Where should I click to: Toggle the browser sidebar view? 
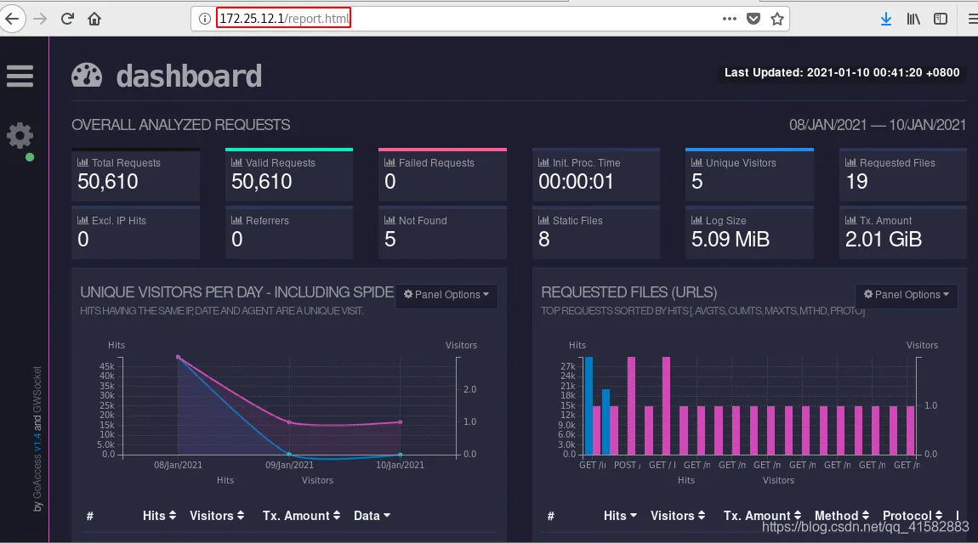(x=941, y=19)
